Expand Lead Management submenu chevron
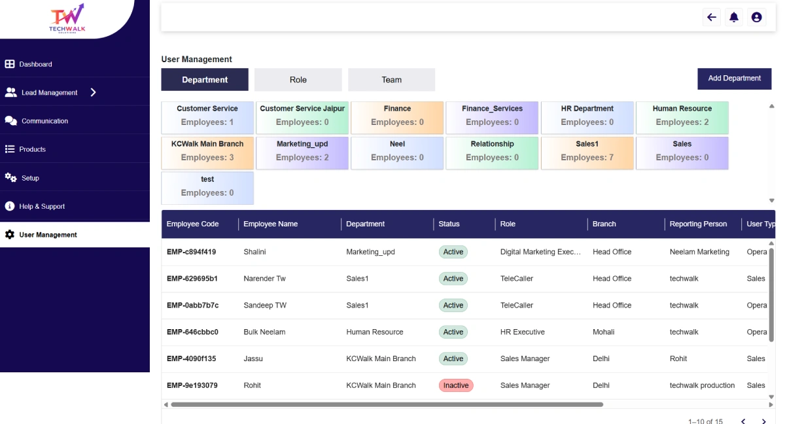Image resolution: width=785 pixels, height=424 pixels. 93,92
